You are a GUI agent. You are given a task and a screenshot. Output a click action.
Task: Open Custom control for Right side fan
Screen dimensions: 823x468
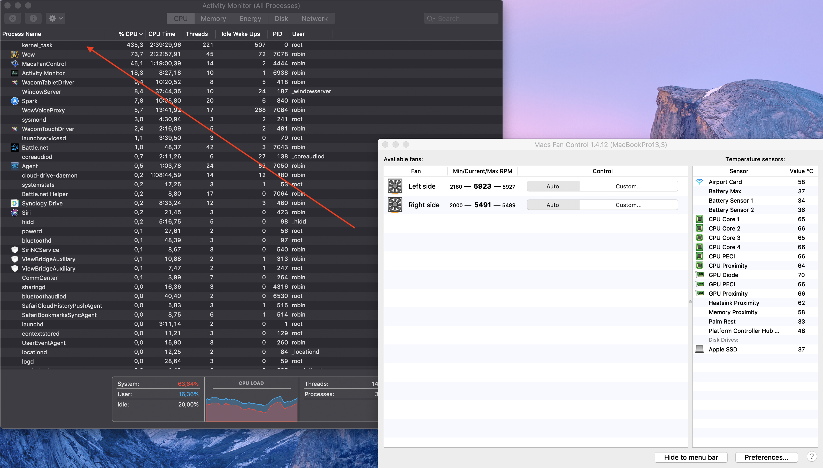tap(629, 205)
